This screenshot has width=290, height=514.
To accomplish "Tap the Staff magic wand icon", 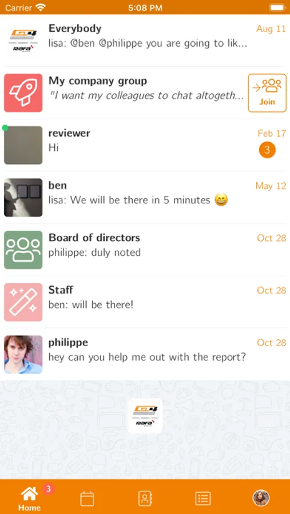I will point(23,302).
